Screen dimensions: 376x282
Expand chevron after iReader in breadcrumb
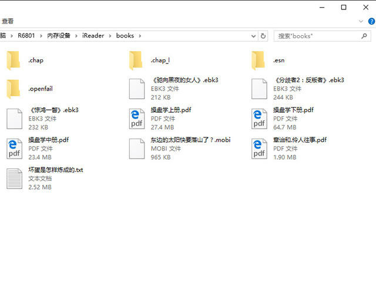point(110,36)
